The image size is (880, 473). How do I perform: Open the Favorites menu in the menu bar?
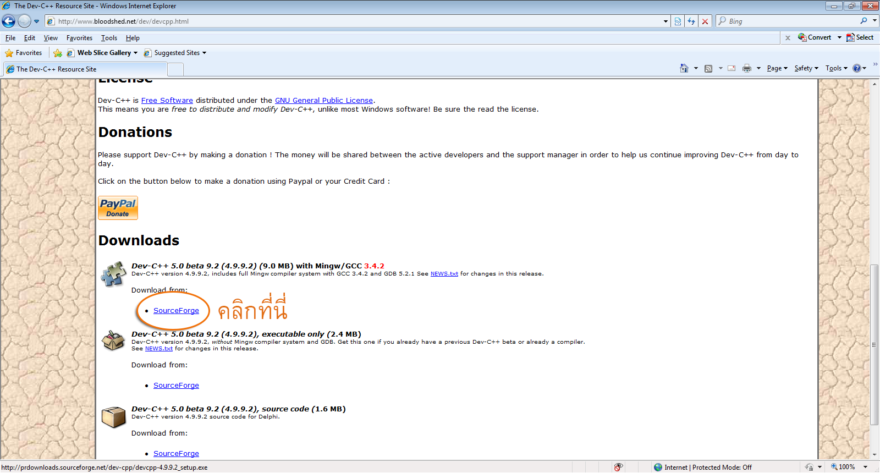[79, 38]
